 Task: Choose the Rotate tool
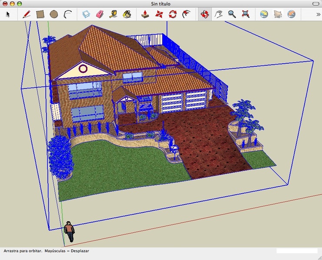[173, 14]
